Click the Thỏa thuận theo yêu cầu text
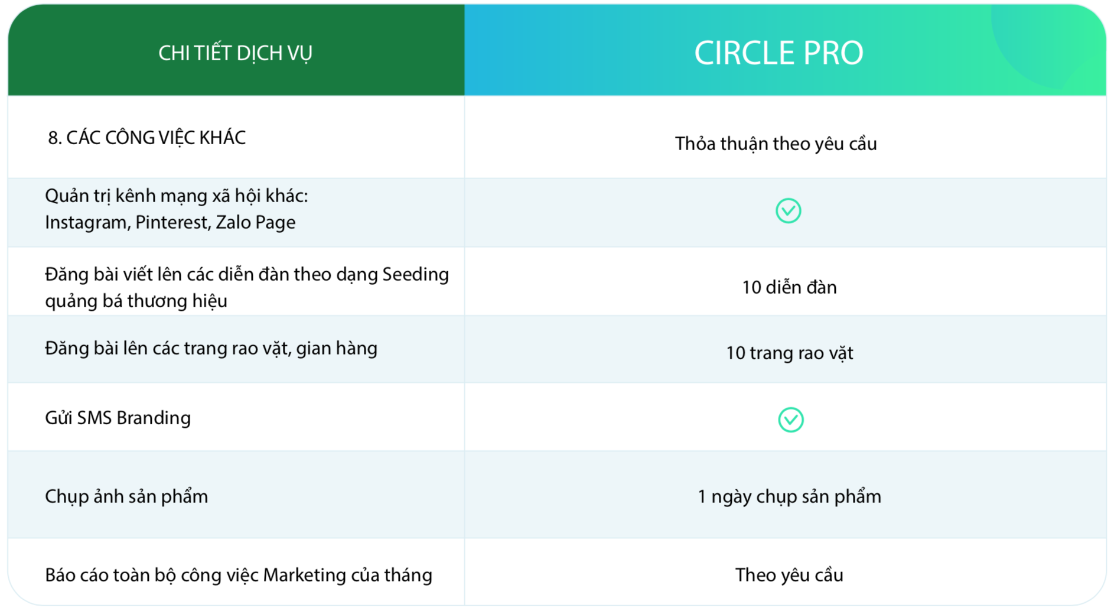This screenshot has height=611, width=1114. (776, 144)
